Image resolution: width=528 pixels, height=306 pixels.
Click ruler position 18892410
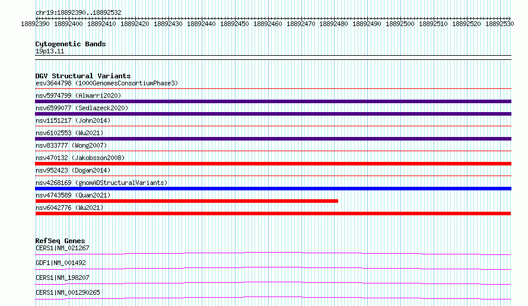101,24
